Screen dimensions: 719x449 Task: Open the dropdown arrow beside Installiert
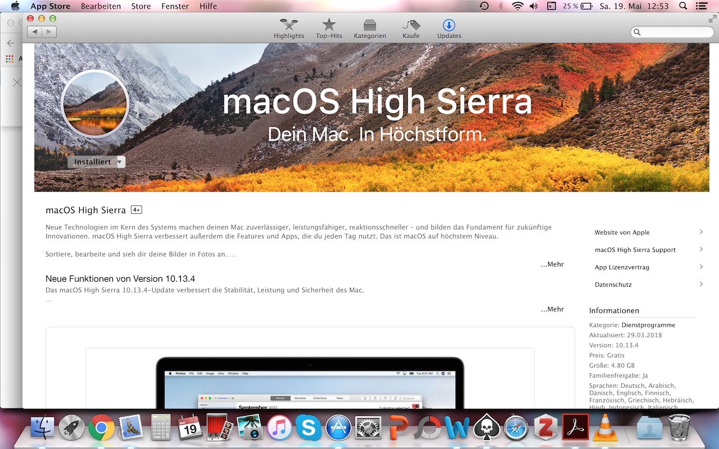tap(121, 162)
